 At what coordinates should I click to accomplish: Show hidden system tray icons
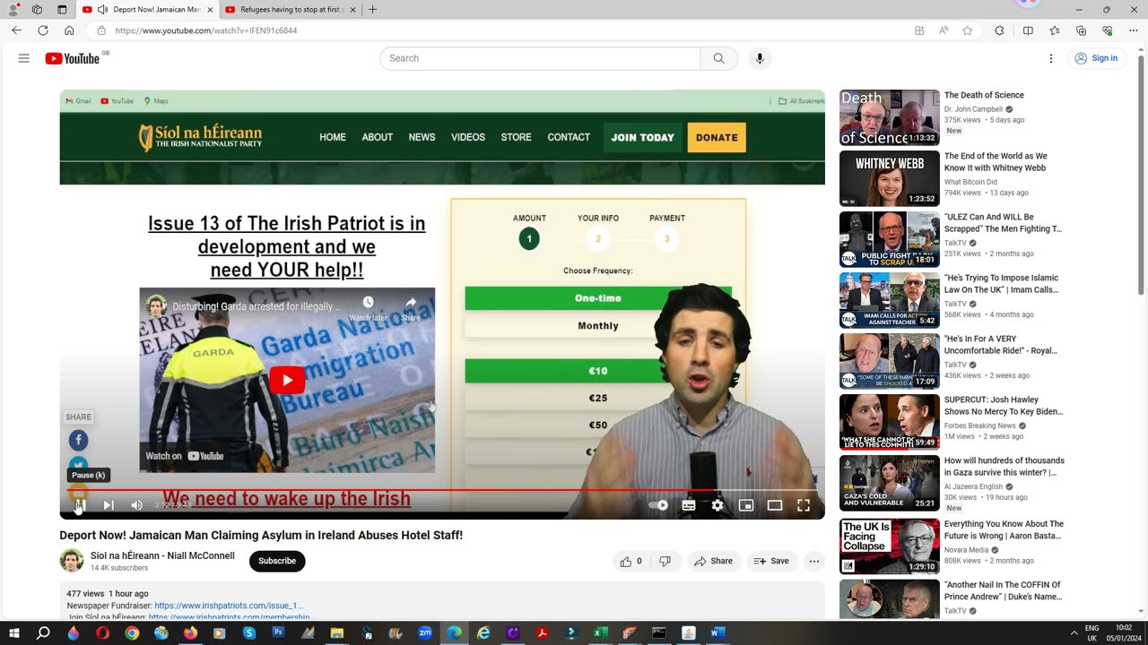(1074, 632)
